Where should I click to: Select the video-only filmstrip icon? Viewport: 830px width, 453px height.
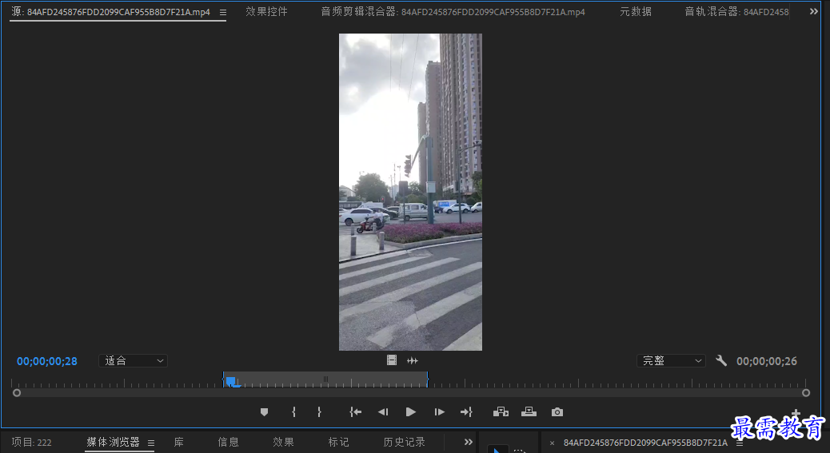click(x=392, y=360)
